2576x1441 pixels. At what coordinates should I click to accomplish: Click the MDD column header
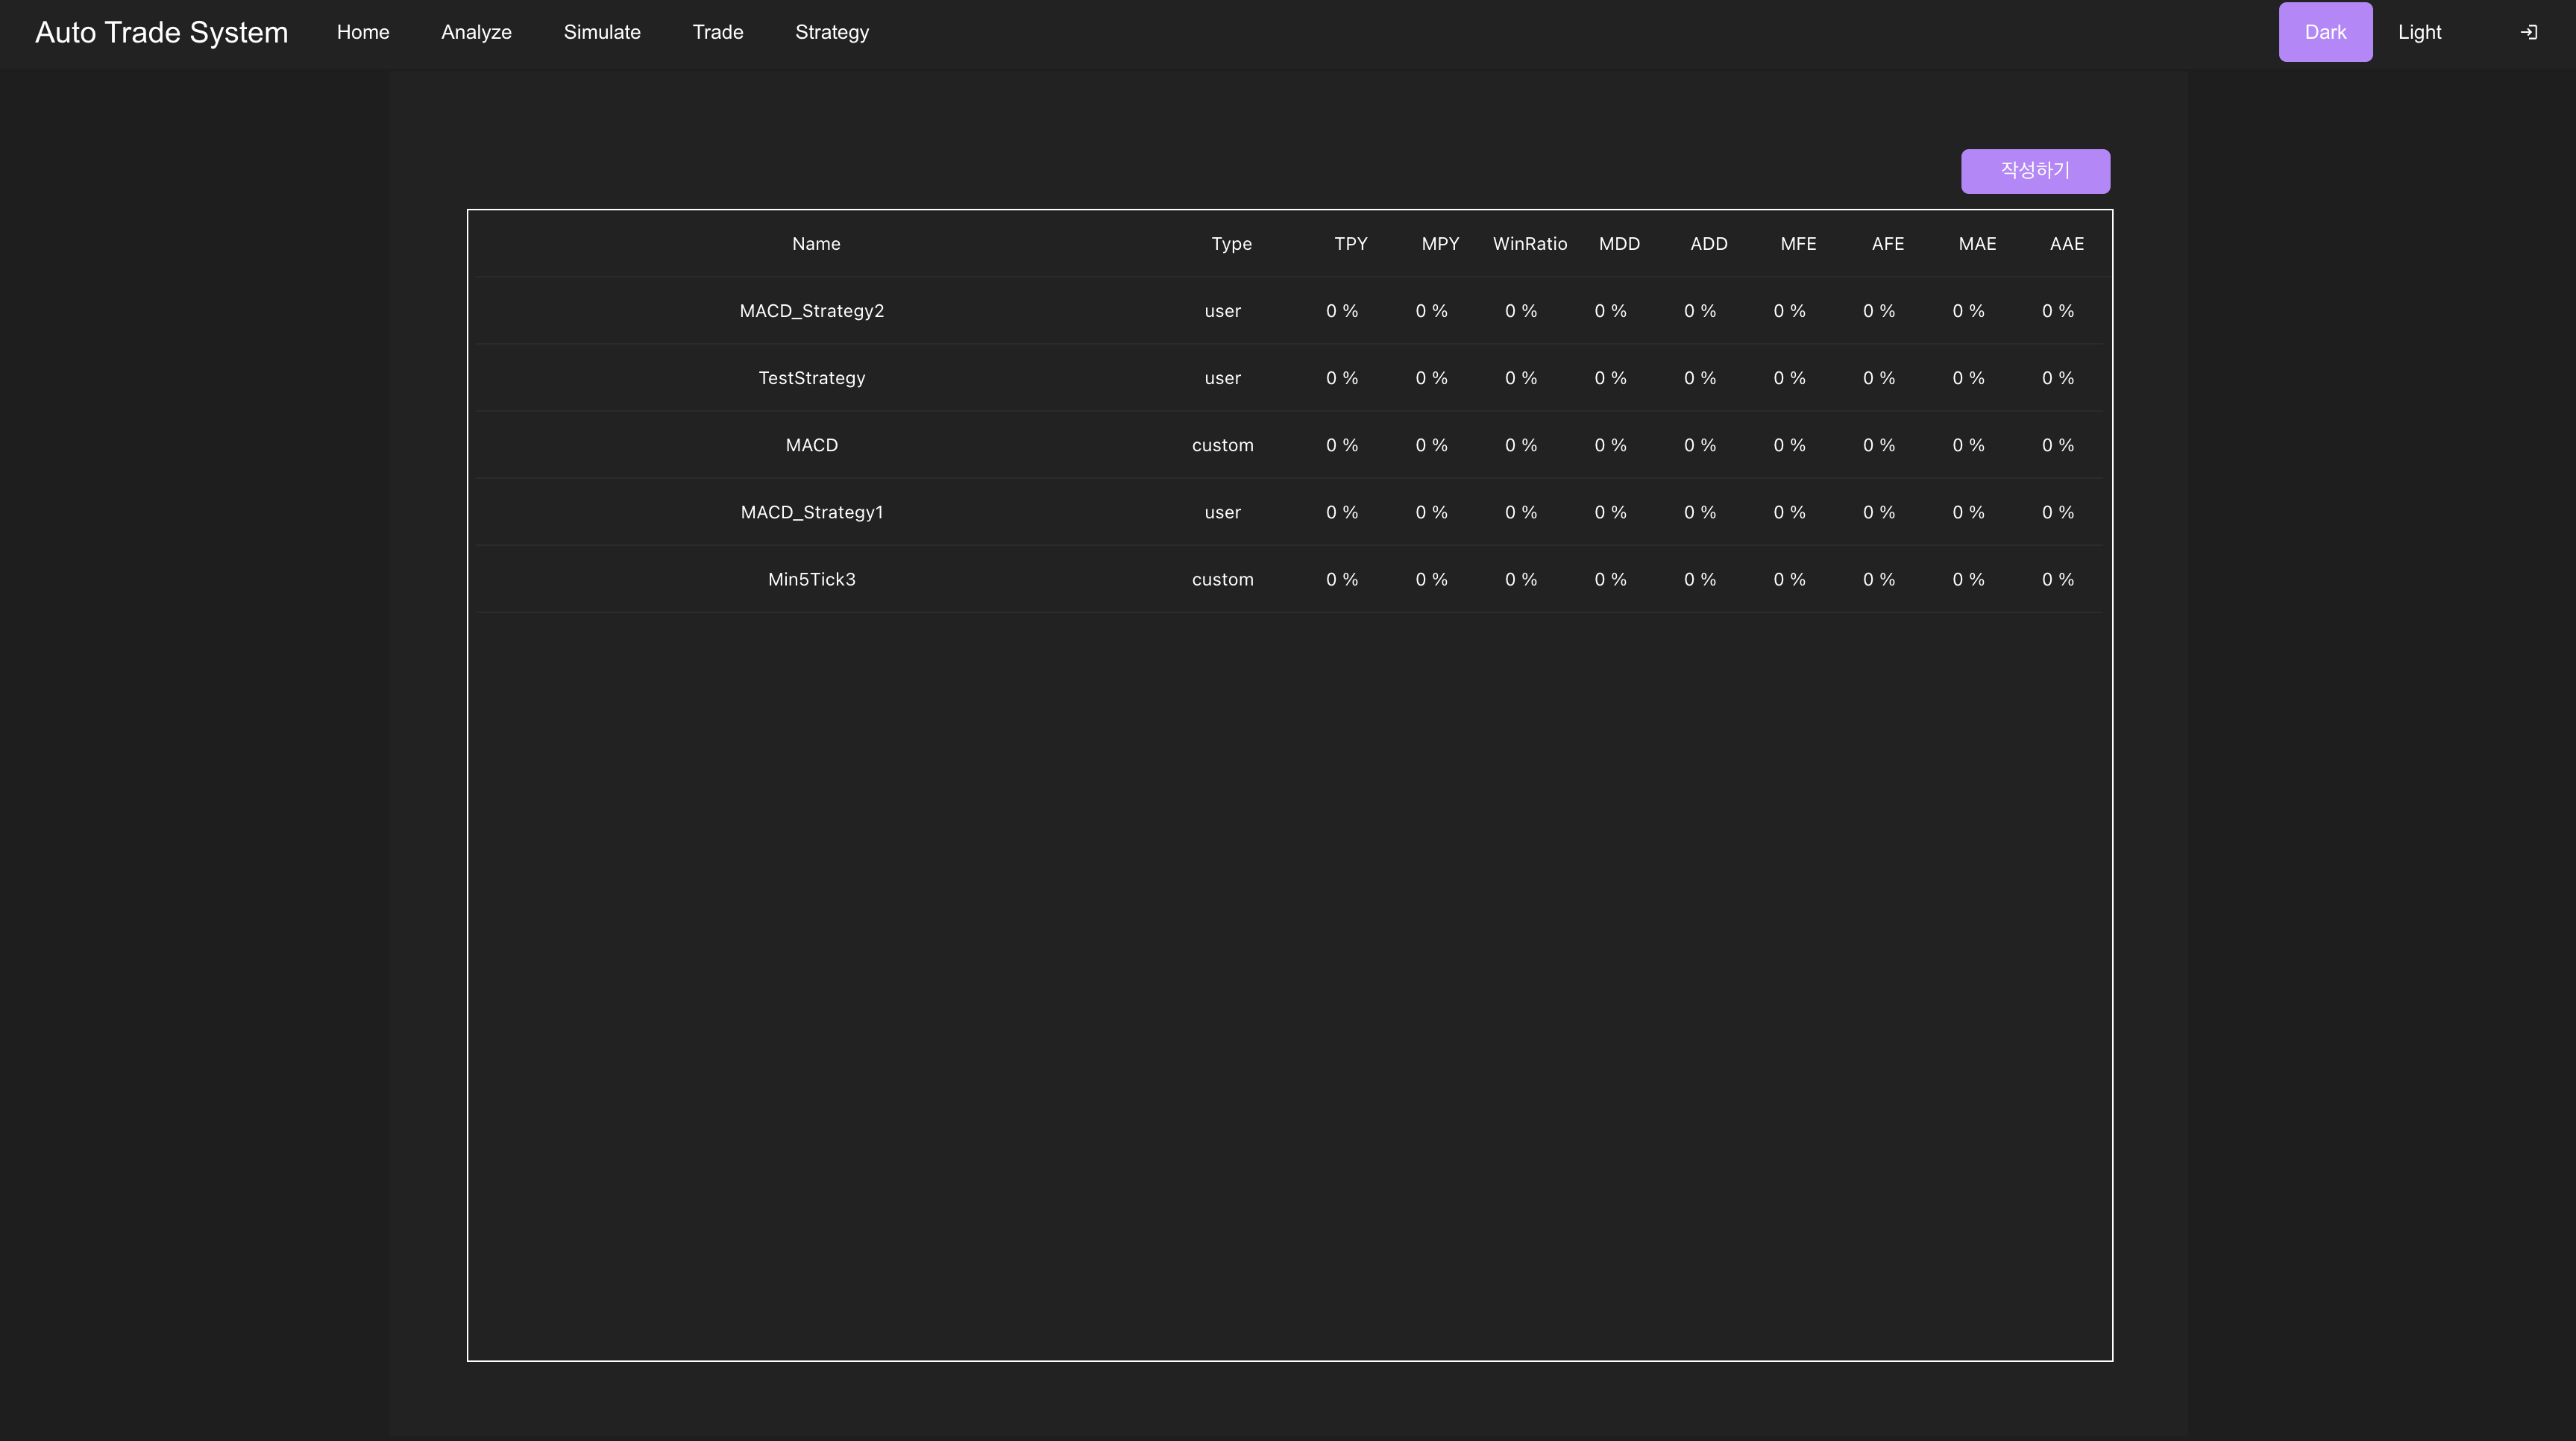coord(1618,244)
